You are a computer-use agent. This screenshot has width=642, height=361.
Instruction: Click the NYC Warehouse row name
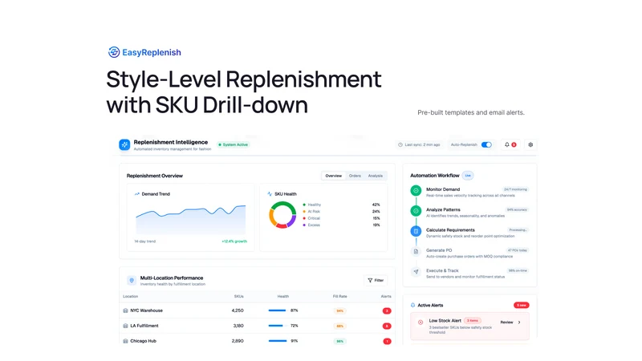(147, 310)
